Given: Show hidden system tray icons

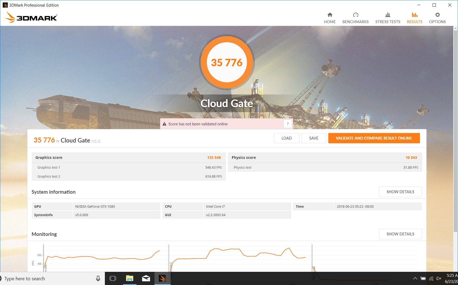Looking at the screenshot, I should point(415,278).
